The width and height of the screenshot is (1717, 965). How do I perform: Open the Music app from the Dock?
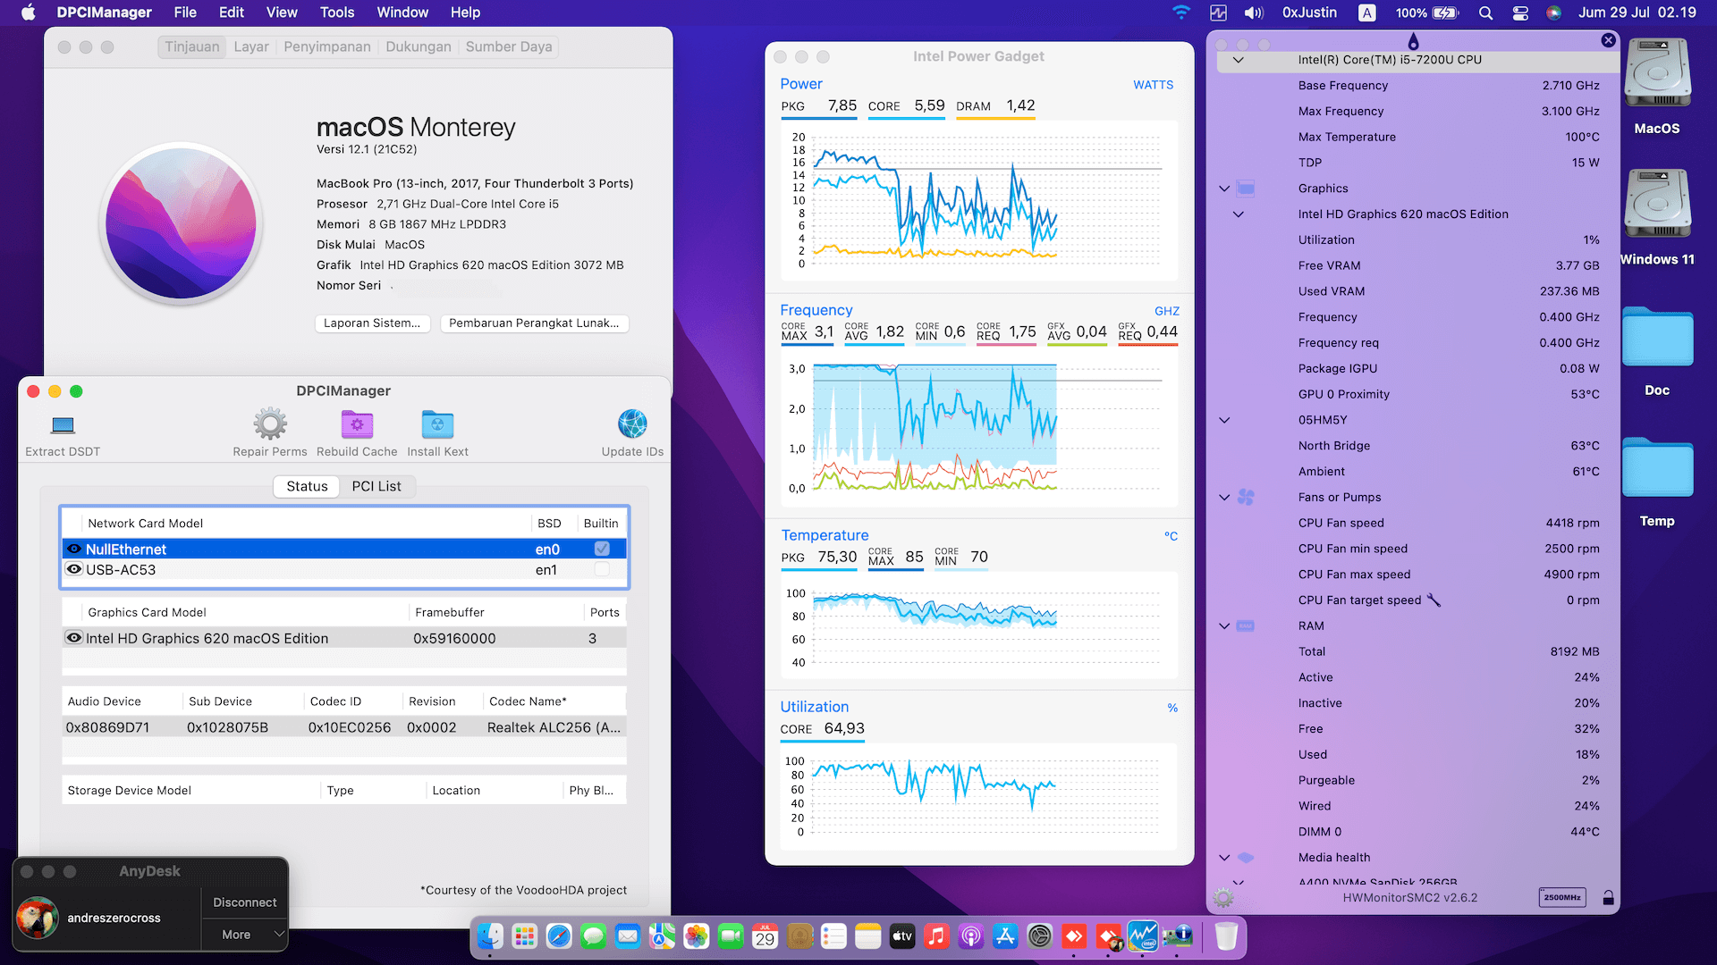(936, 936)
